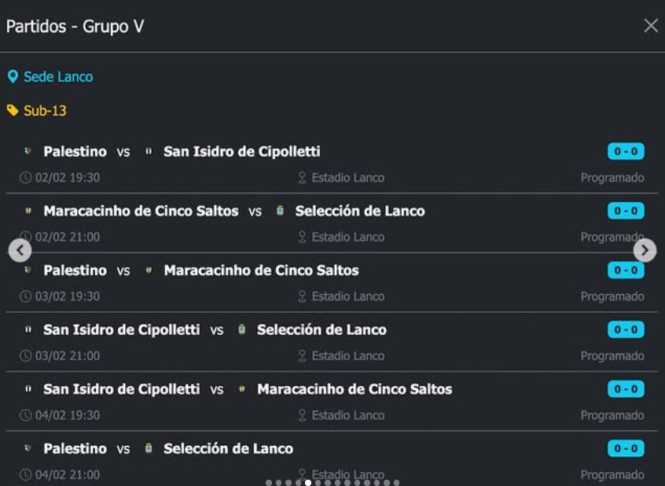
Task: Open the Sede Lanco venue link
Action: [x=58, y=76]
